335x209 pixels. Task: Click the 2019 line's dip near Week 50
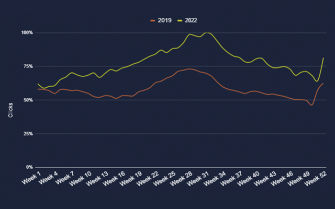[311, 105]
